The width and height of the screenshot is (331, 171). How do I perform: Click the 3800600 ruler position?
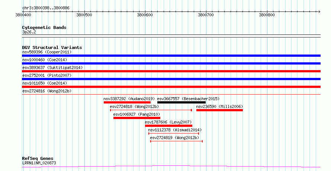(x=145, y=15)
